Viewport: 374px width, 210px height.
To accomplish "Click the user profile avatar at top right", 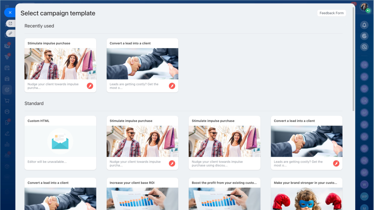I will (364, 7).
